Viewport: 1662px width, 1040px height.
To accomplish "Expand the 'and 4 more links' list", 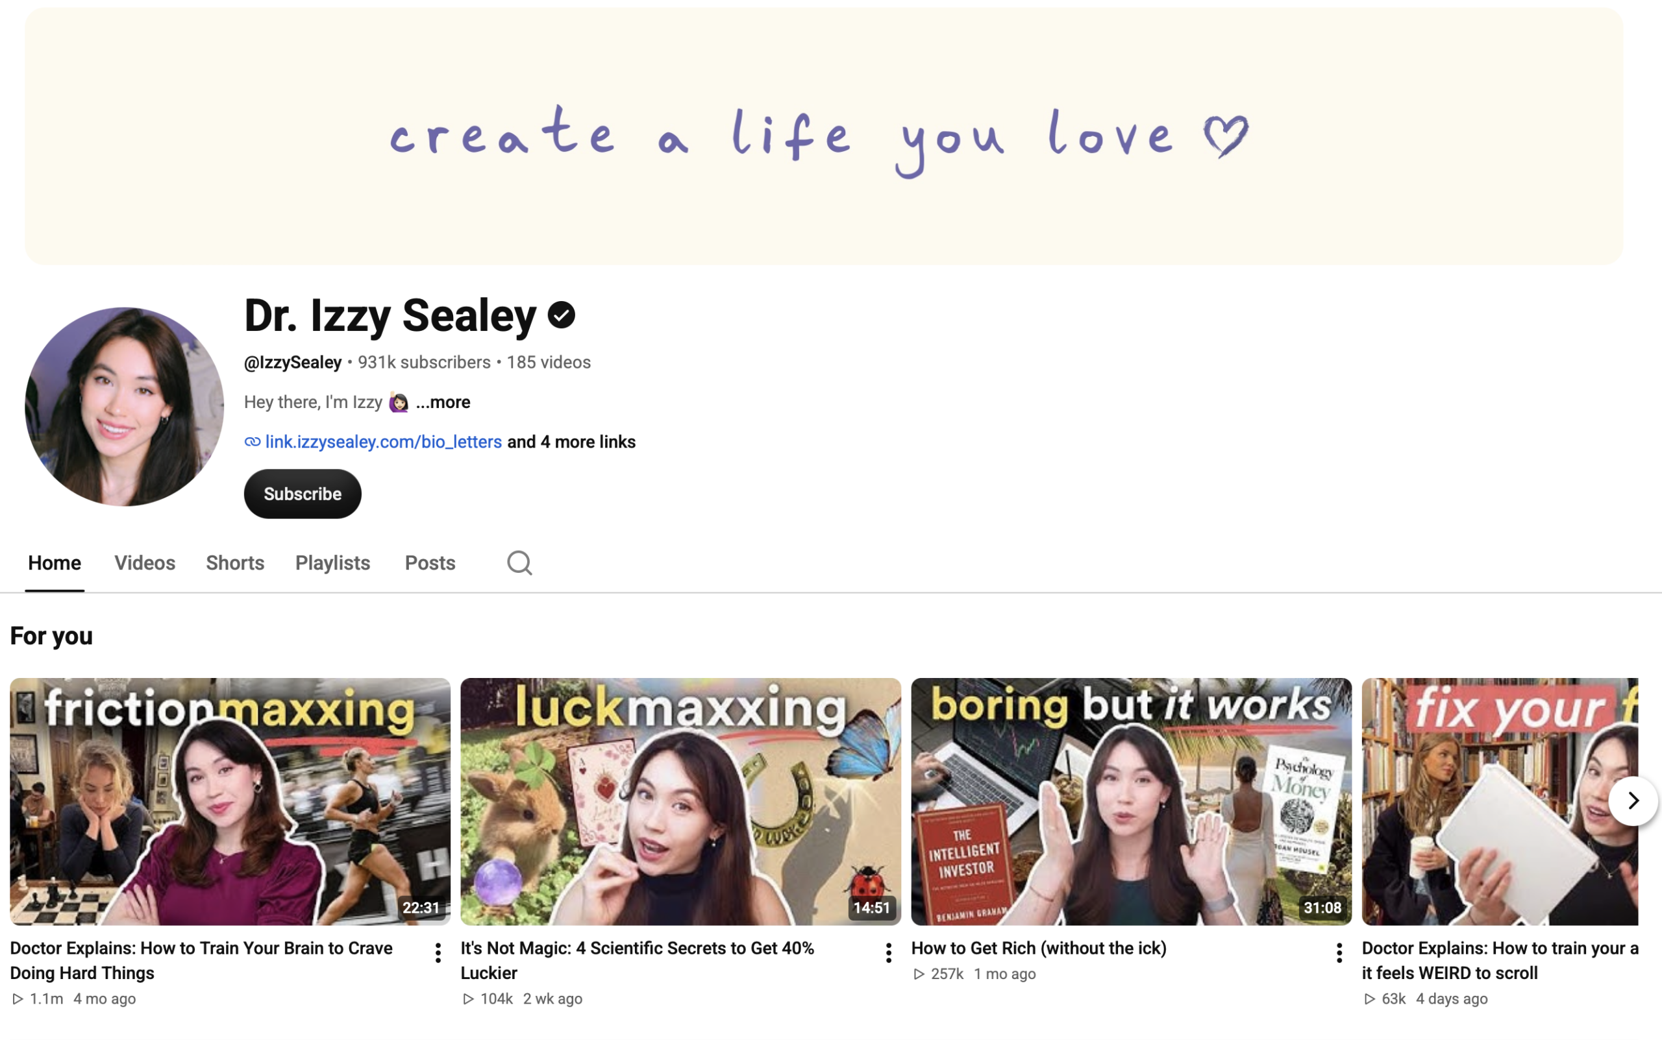I will click(x=571, y=442).
